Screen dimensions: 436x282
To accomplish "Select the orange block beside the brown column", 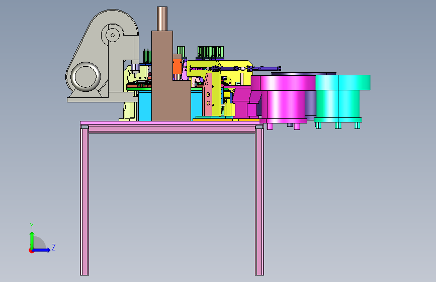I will 177,67.
